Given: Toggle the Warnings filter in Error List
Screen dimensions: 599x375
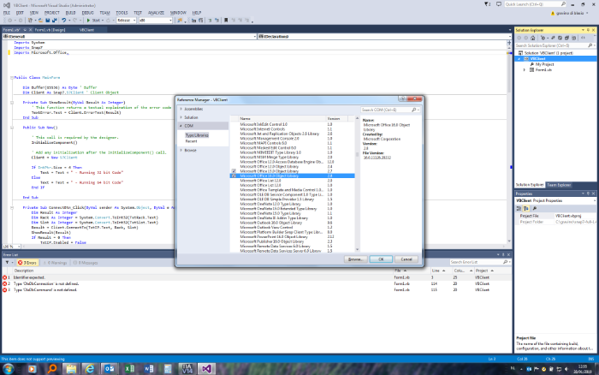Looking at the screenshot, I should (55, 263).
